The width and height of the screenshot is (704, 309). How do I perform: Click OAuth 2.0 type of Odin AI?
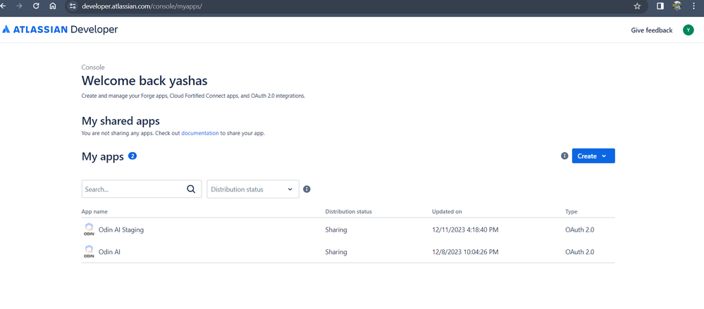coord(580,252)
